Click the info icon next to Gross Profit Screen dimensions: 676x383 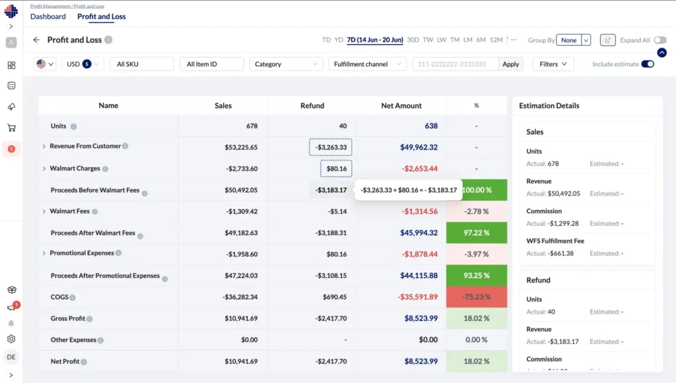[89, 319]
